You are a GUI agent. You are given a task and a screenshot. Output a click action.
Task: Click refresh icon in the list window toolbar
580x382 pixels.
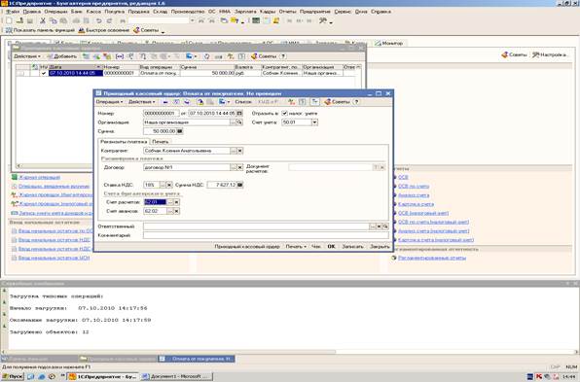[206, 56]
